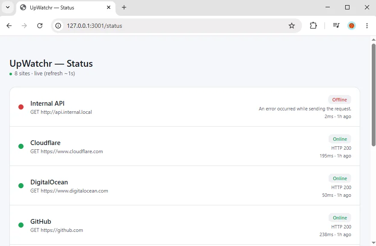Image resolution: width=376 pixels, height=246 pixels.
Task: Click the Offline badge on Internal API
Action: [339, 100]
